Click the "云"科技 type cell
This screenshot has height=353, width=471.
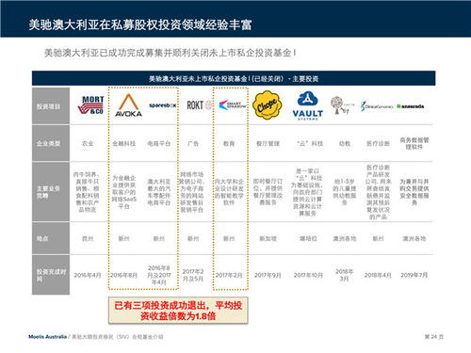tap(310, 143)
